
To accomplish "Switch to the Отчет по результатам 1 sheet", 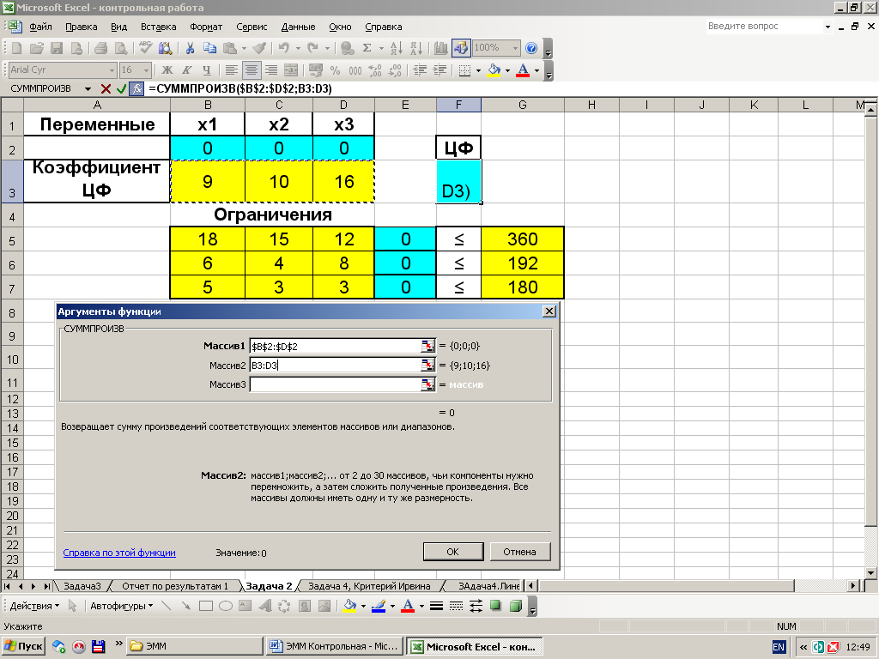I will point(175,586).
